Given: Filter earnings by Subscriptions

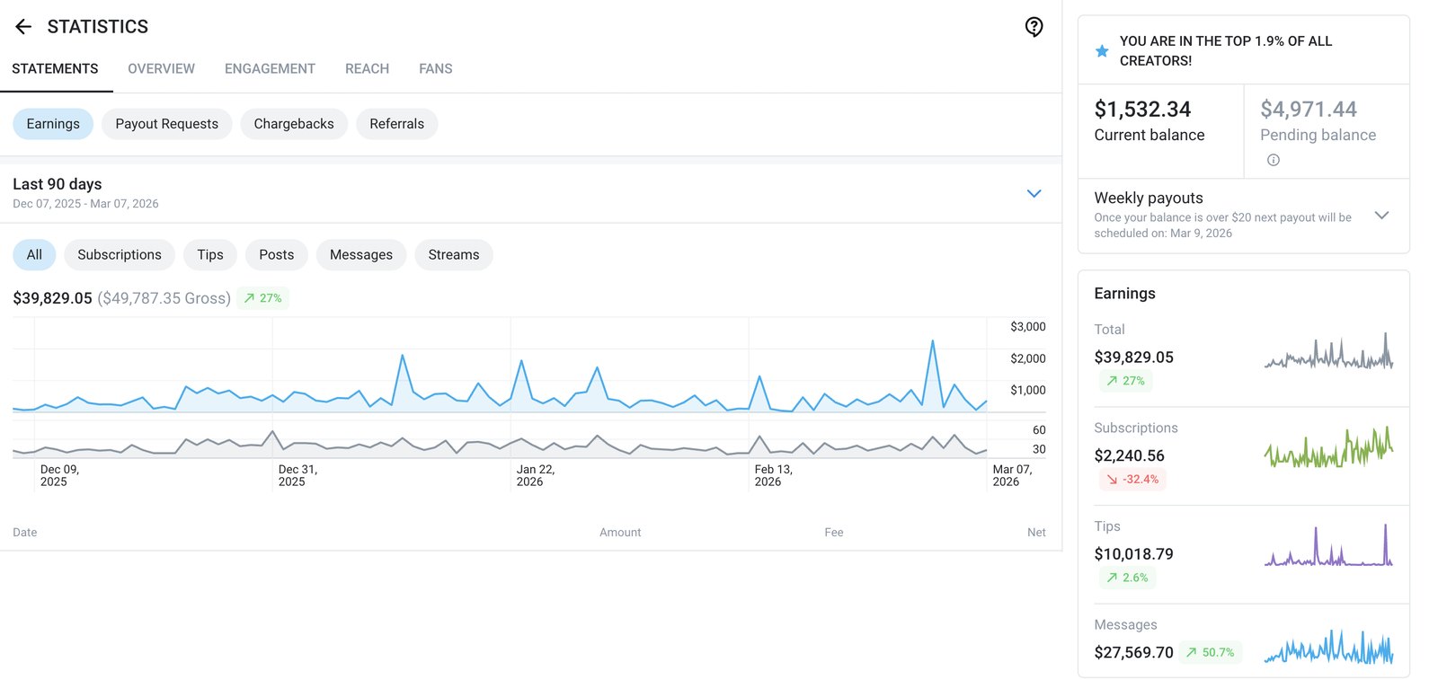Looking at the screenshot, I should click(120, 255).
